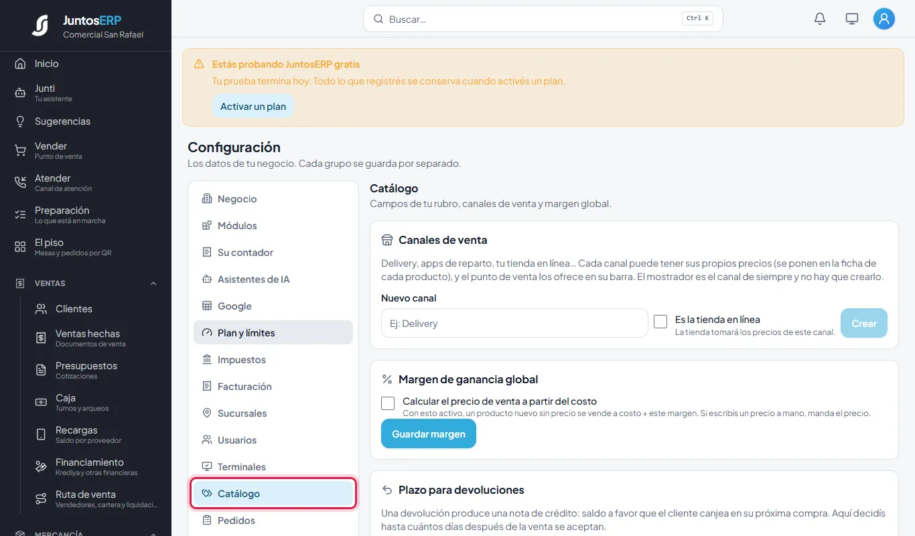
Task: Click the Preparación checklist icon
Action: click(x=20, y=215)
